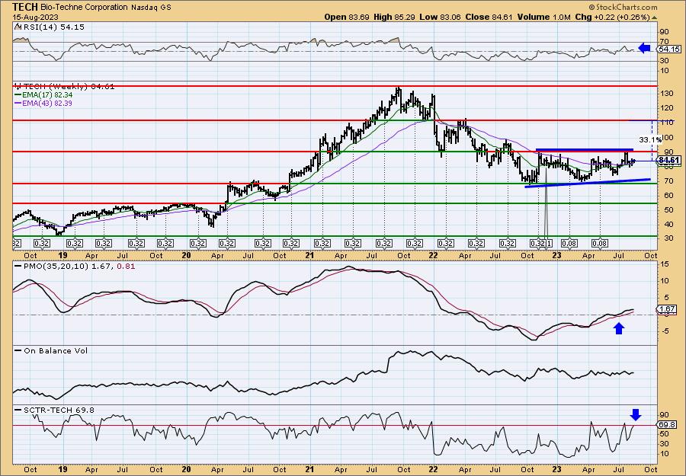Click the EMA(17) green legend line

pyautogui.click(x=18, y=95)
